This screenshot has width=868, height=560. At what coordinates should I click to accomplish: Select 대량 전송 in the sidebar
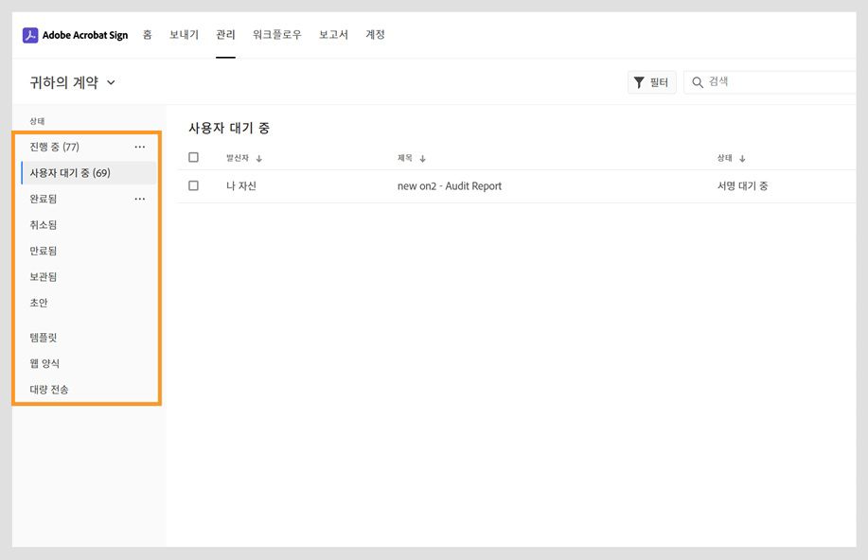coord(48,389)
